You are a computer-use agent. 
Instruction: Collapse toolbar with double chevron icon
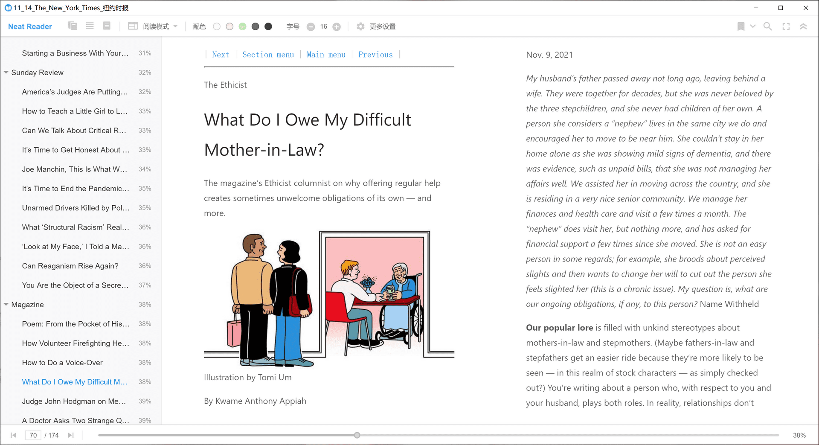click(803, 26)
